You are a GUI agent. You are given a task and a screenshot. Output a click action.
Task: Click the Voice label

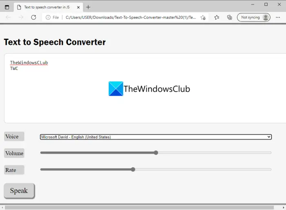tap(14, 136)
